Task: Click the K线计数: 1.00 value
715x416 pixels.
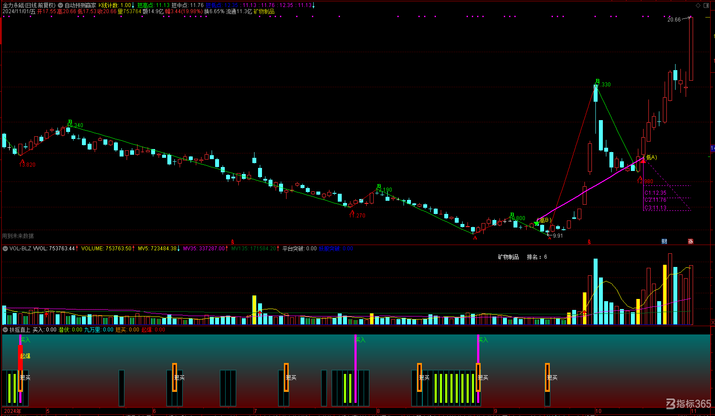Action: coord(115,5)
